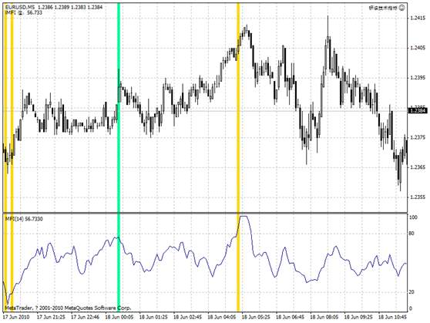This screenshot has height=323, width=430.
Task: Click the 1.2415 price scale label
Action: pyautogui.click(x=418, y=19)
